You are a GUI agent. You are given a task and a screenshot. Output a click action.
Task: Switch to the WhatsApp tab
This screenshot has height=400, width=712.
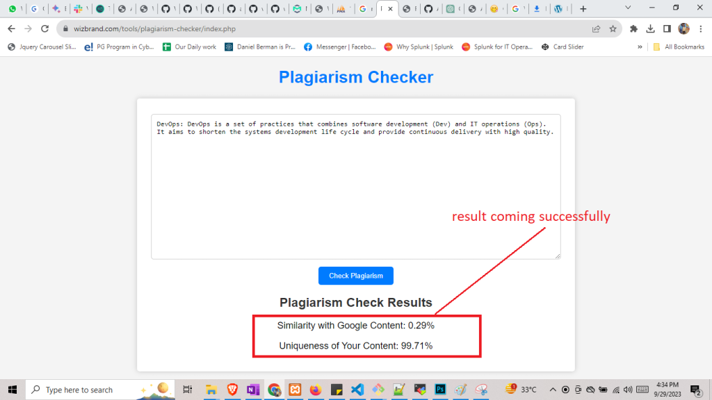13,9
